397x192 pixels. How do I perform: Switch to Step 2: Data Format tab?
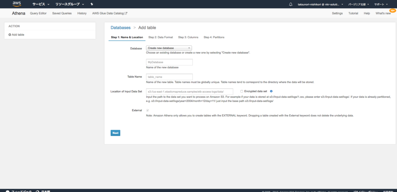(161, 37)
